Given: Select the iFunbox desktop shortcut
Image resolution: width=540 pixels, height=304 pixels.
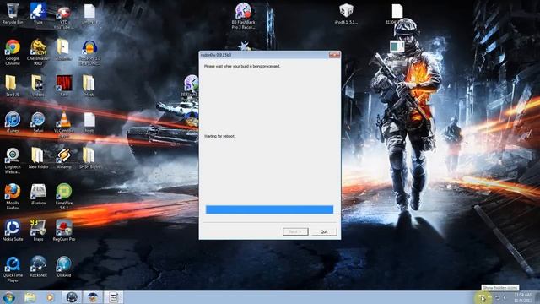Looking at the screenshot, I should pos(38,195).
